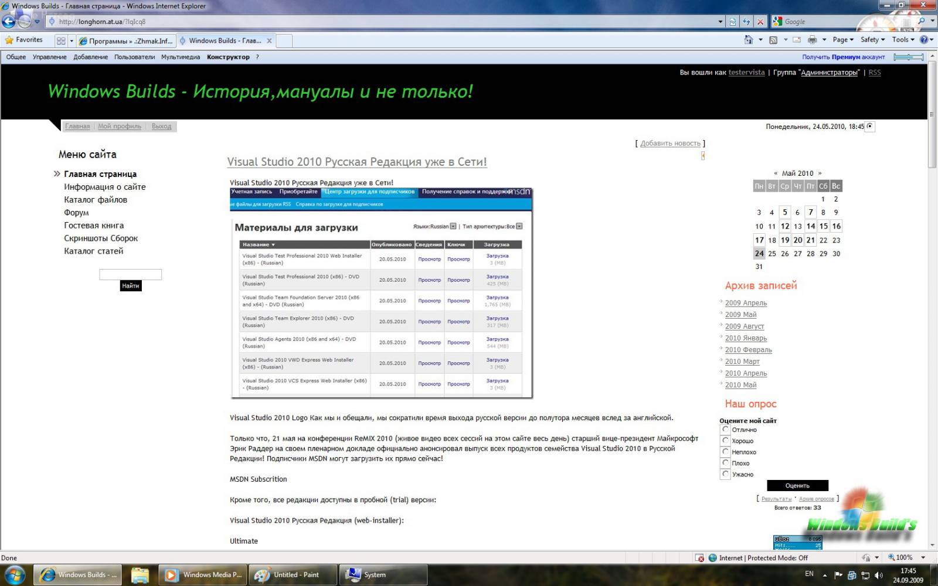The width and height of the screenshot is (938, 586).
Task: Open the Page menu dropdown
Action: [843, 40]
